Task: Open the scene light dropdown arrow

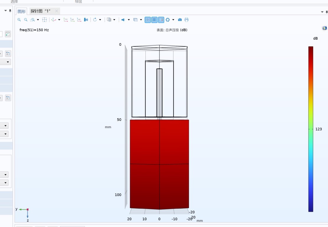Action: pyautogui.click(x=129, y=20)
